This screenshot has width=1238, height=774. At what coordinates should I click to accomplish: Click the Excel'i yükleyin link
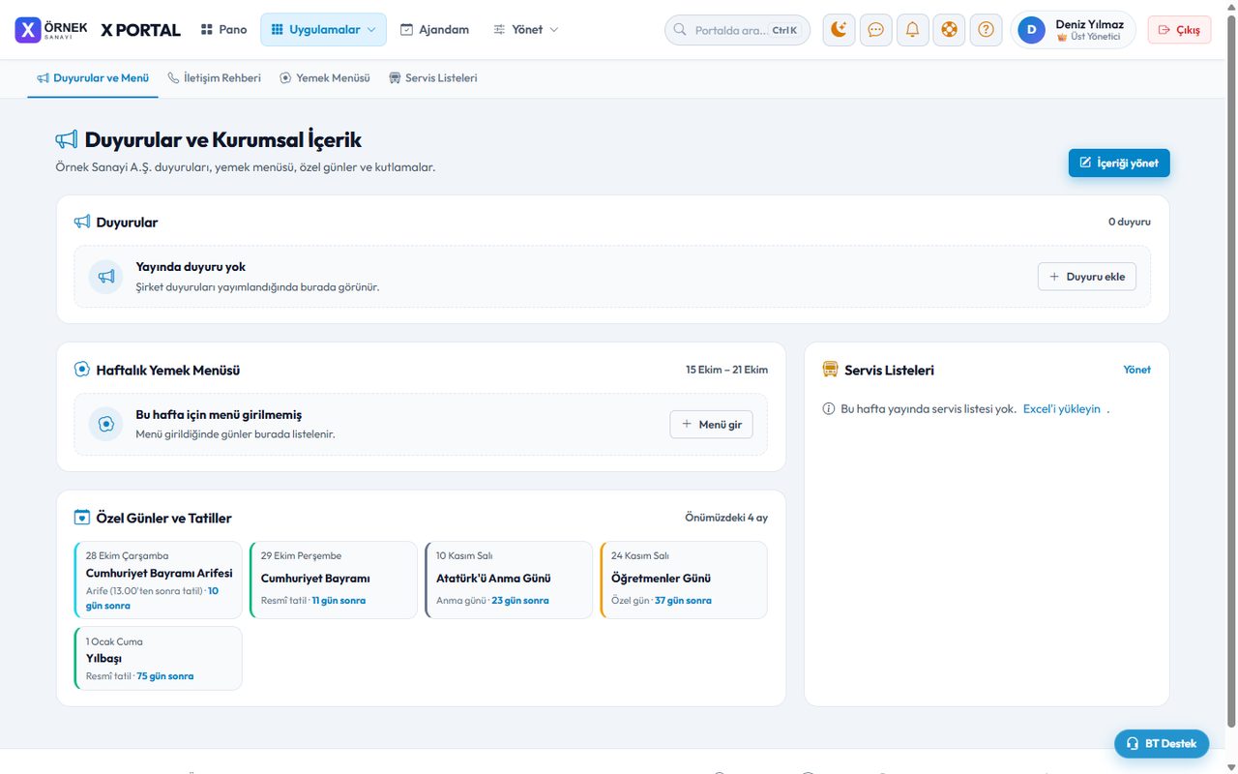[1062, 409]
